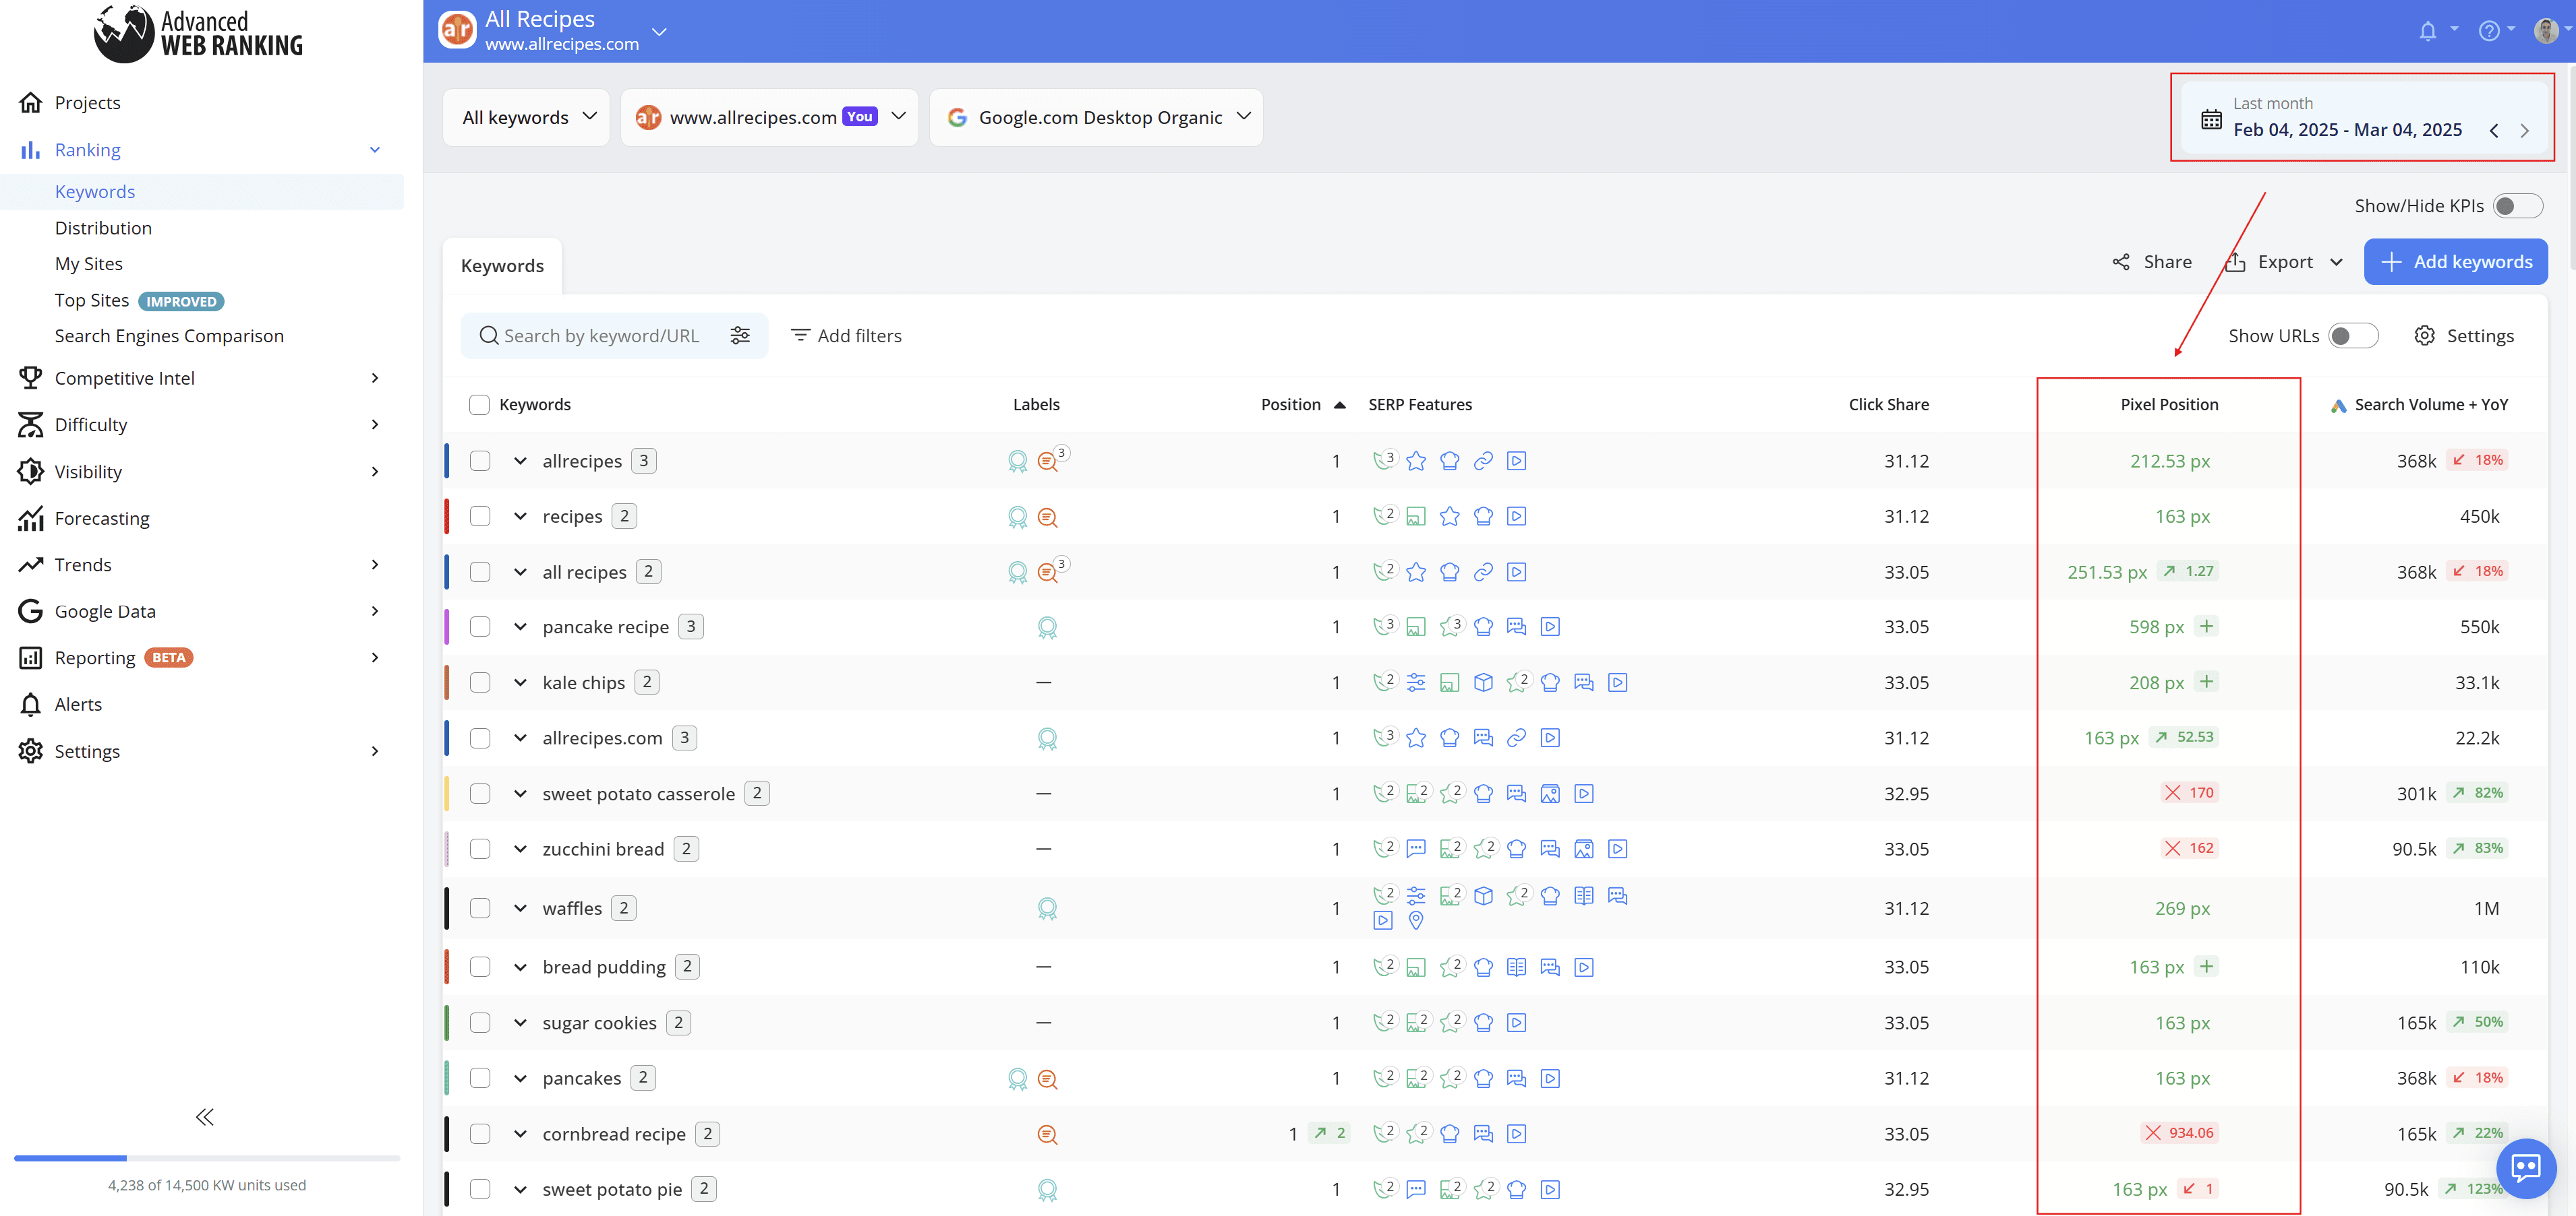Screen dimensions: 2576x1216
Task: Click the KW units usage progress bar
Action: tap(207, 1158)
